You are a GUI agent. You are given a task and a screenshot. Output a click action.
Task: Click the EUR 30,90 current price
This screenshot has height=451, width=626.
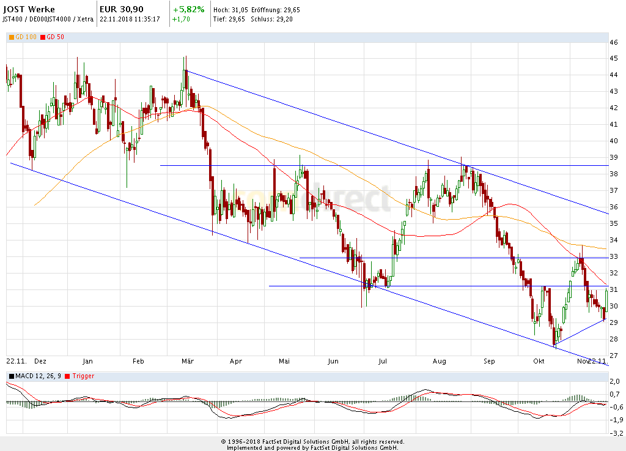122,10
